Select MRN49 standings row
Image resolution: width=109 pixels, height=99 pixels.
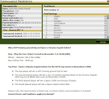point(75,26)
